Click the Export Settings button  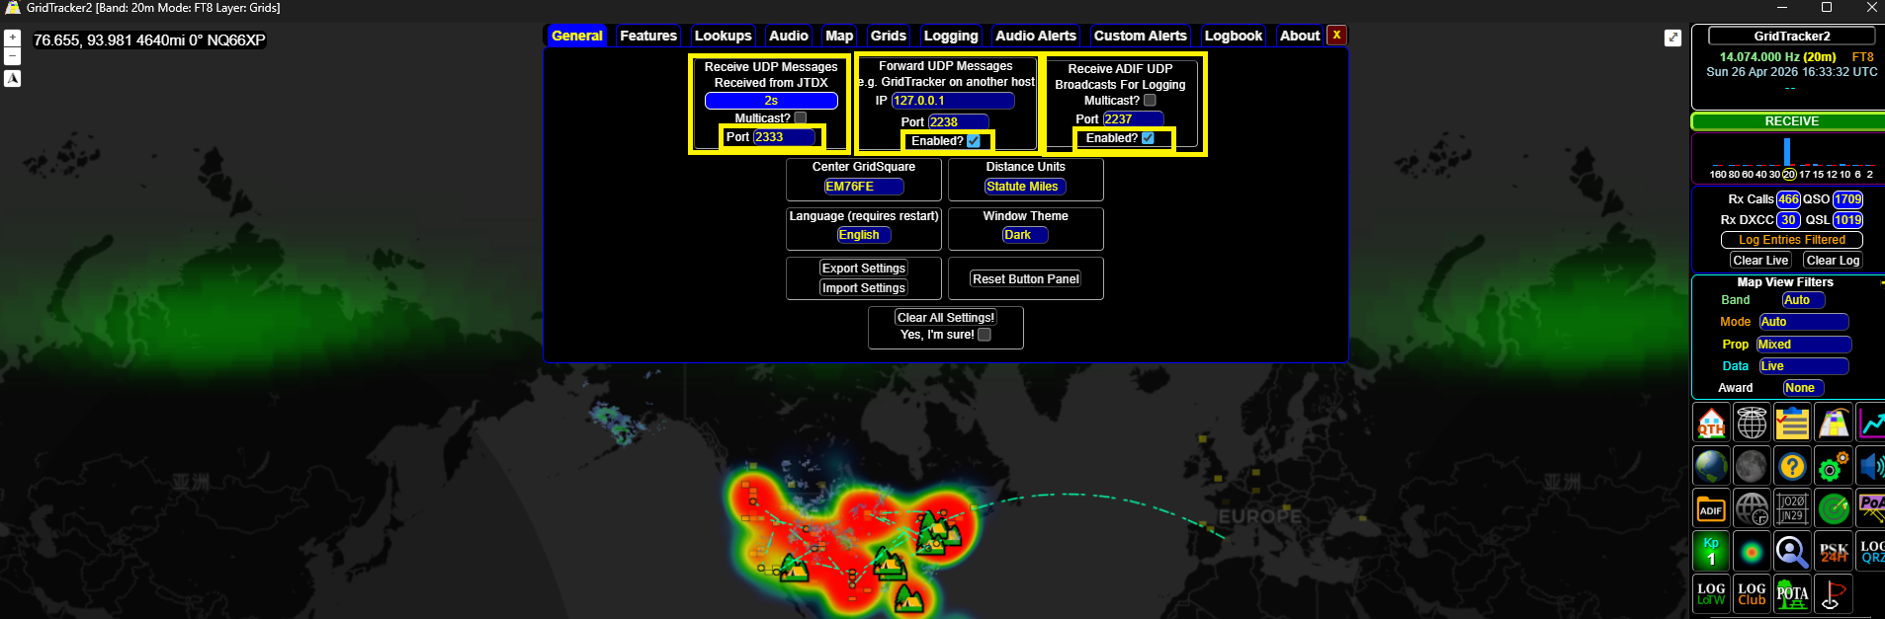tap(863, 269)
